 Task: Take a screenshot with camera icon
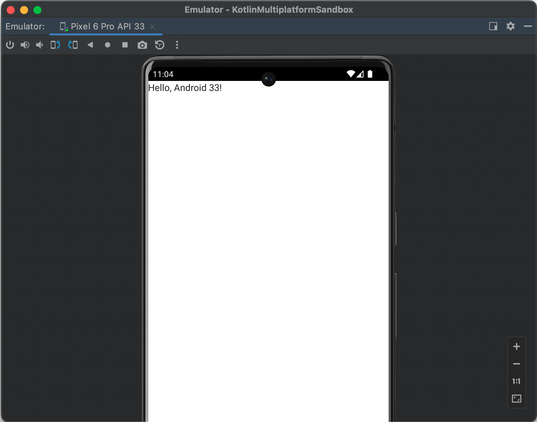(x=142, y=45)
